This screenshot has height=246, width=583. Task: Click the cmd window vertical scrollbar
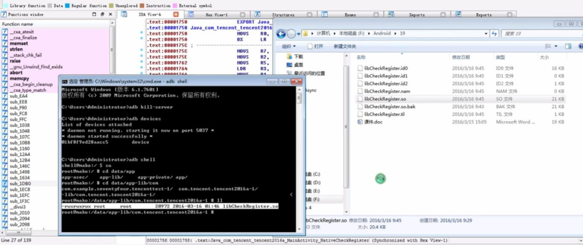[299, 159]
